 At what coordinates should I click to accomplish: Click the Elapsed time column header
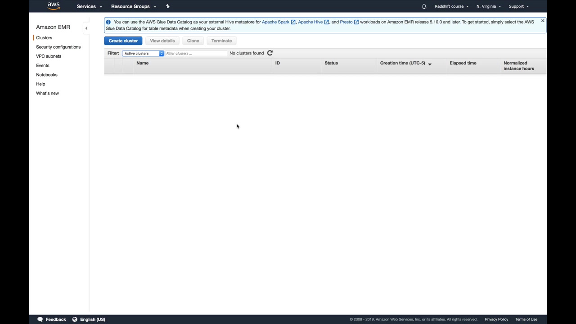[x=463, y=63]
